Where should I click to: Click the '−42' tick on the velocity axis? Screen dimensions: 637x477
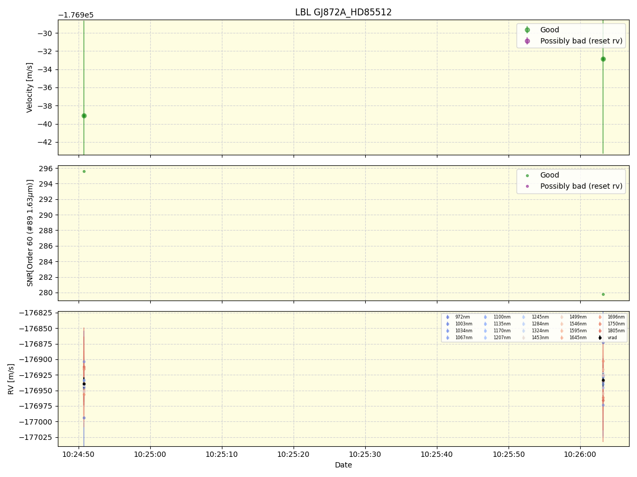(46, 142)
